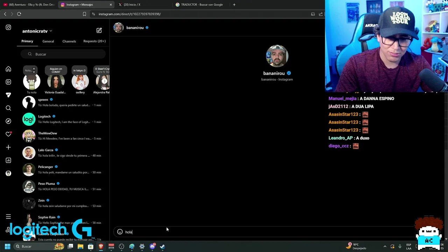The height and width of the screenshot is (252, 448).
Task: Open Steam from the taskbar
Action: tap(162, 246)
